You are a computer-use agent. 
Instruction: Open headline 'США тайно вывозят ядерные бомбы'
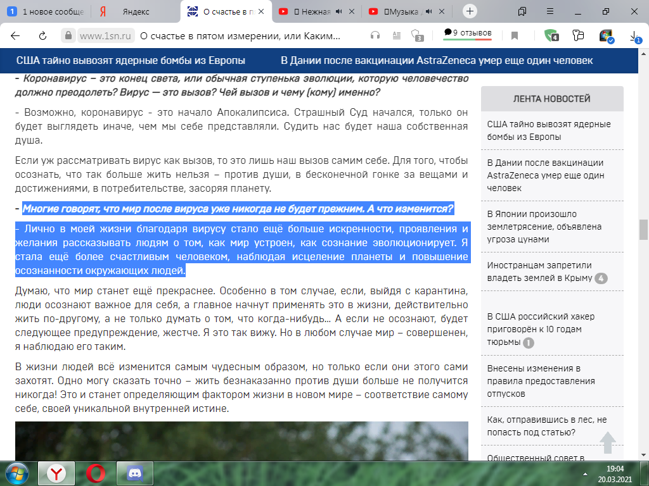click(131, 61)
